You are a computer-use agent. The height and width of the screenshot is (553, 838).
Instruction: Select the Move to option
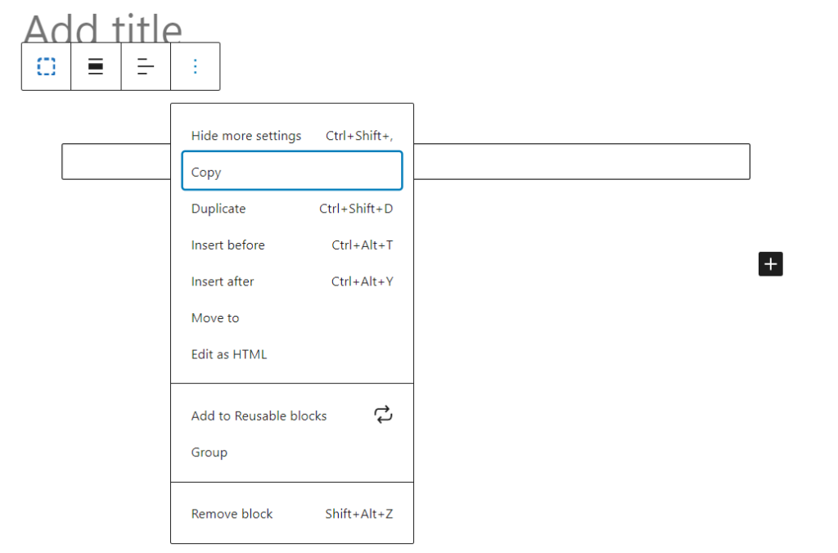(x=215, y=317)
